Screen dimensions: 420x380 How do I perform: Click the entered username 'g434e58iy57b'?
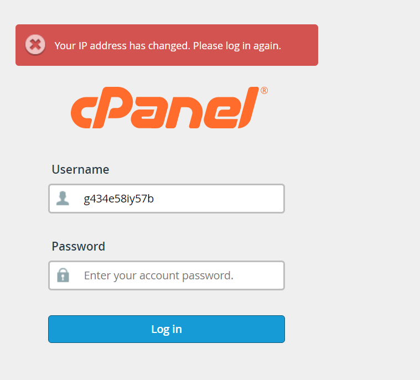click(x=119, y=199)
